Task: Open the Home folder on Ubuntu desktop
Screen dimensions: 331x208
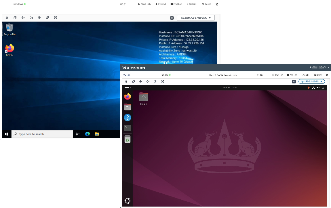Action: [144, 98]
